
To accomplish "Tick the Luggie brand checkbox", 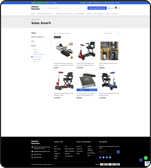I will [x=32, y=52].
